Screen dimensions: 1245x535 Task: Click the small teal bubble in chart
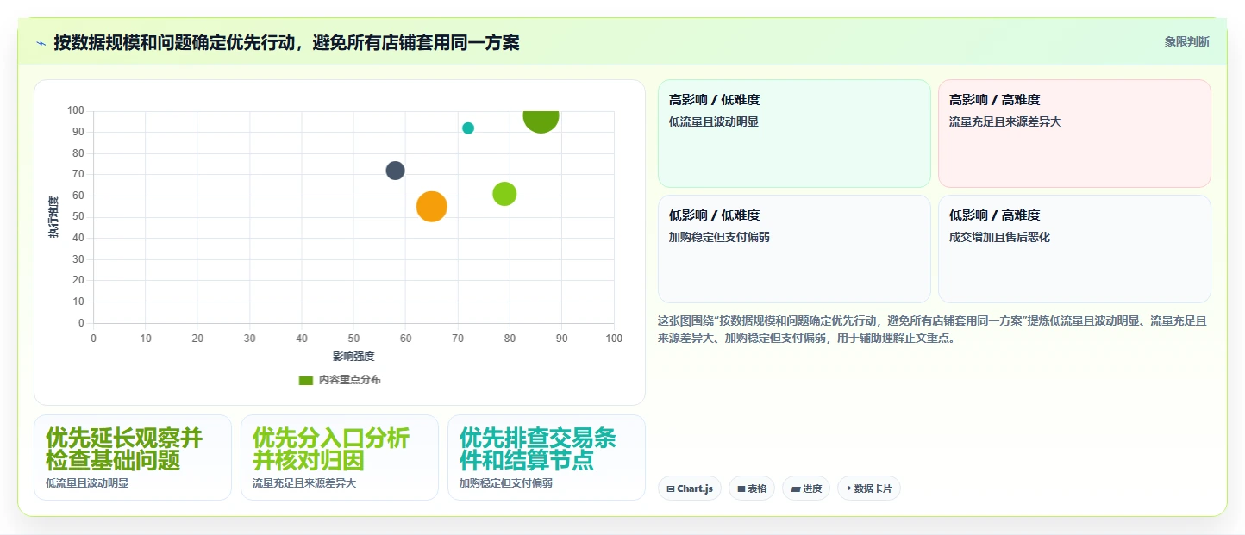coord(468,128)
